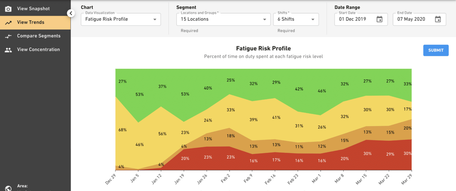Open the End Date calendar icon
456x191 pixels.
click(x=438, y=19)
